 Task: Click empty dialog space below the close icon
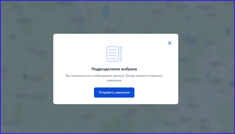[x=170, y=61]
